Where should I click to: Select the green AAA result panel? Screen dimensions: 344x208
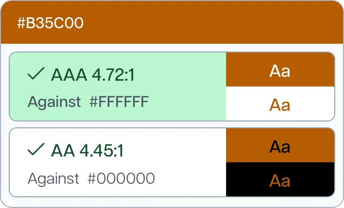(117, 87)
